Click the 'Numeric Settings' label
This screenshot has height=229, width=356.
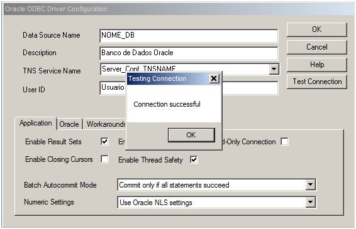click(x=49, y=202)
